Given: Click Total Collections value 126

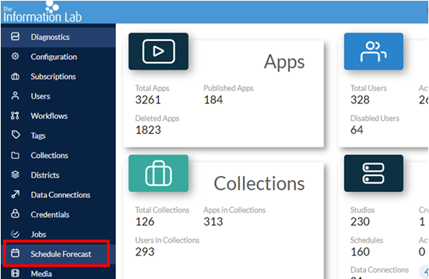Looking at the screenshot, I should click(145, 222).
